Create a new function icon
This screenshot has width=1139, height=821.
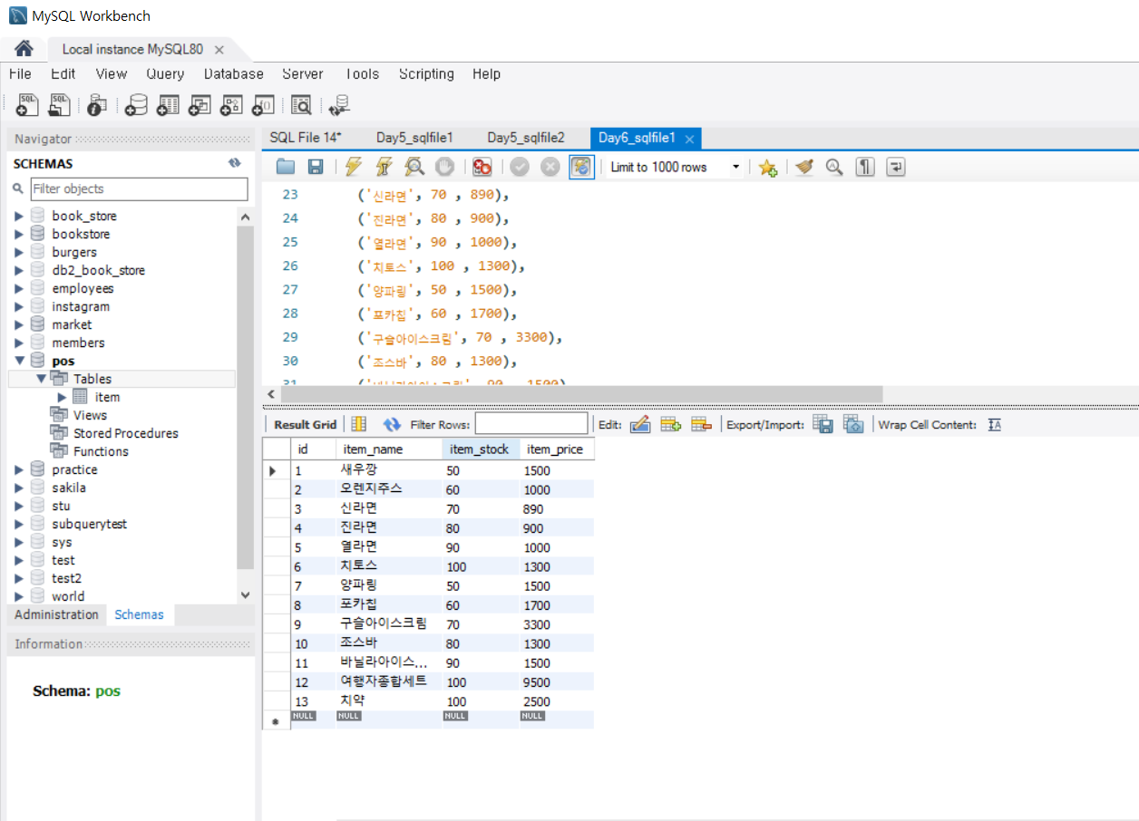[263, 105]
